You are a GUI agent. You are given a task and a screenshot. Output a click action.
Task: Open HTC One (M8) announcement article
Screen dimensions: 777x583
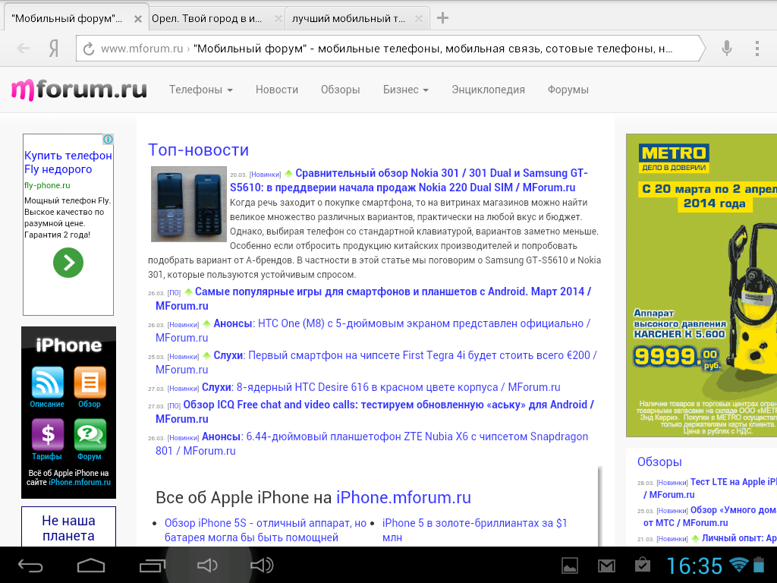[373, 330]
